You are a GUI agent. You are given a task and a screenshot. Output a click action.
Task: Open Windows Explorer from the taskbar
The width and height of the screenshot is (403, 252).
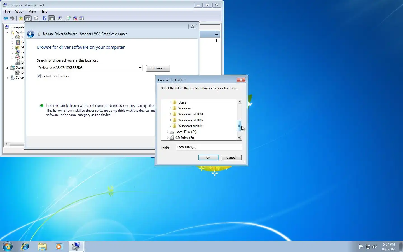pyautogui.click(x=42, y=246)
